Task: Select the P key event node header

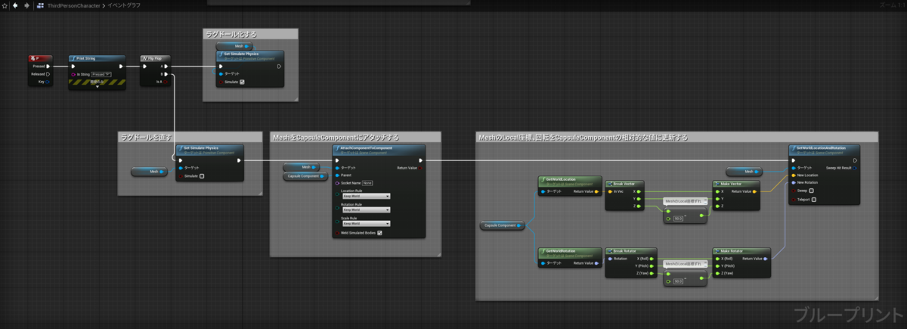Action: 39,57
